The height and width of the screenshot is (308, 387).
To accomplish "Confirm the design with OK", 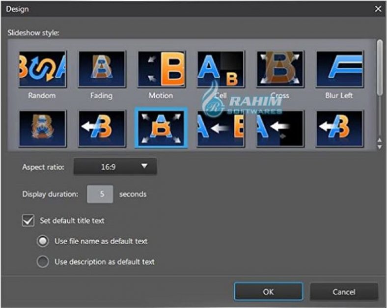I will (x=269, y=292).
